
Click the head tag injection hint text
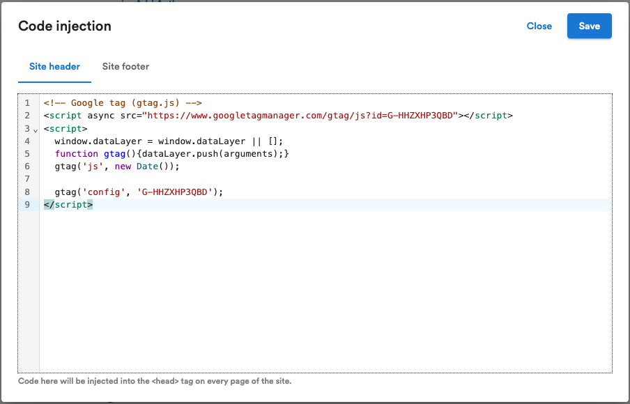pyautogui.click(x=155, y=381)
